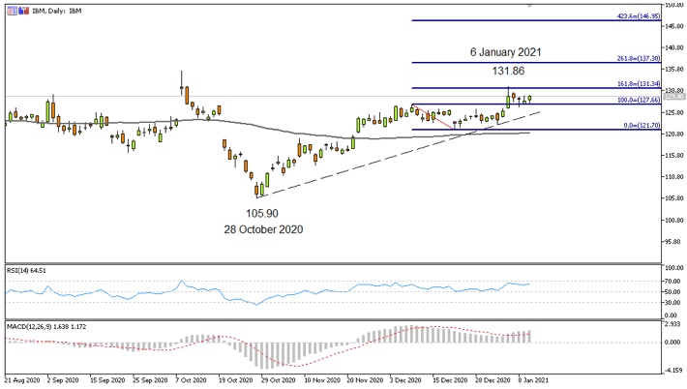Click the "6 January 2021" annotation text
Viewport: 687px width, 389px height.
506,52
